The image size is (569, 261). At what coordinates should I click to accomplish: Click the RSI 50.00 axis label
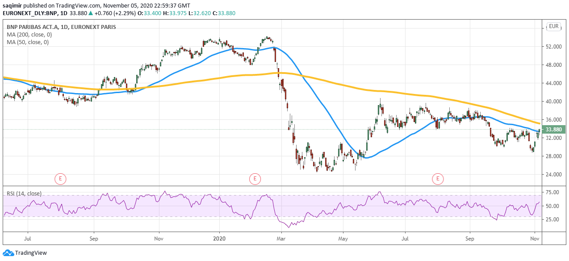pos(552,206)
